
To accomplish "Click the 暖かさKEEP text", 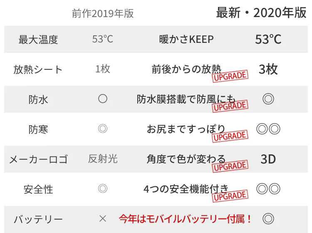I will 186,40.
